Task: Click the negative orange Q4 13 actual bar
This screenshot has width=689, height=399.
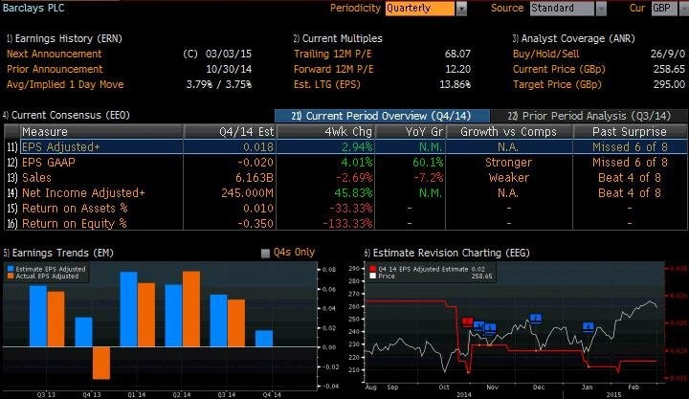Action: coord(101,363)
